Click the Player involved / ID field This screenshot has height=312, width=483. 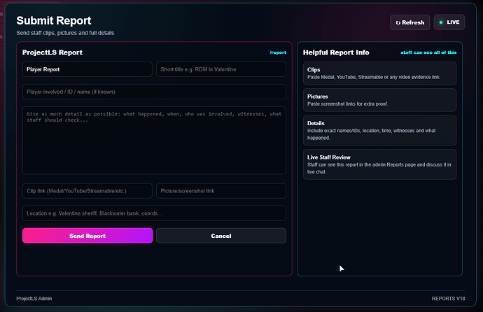tap(154, 92)
